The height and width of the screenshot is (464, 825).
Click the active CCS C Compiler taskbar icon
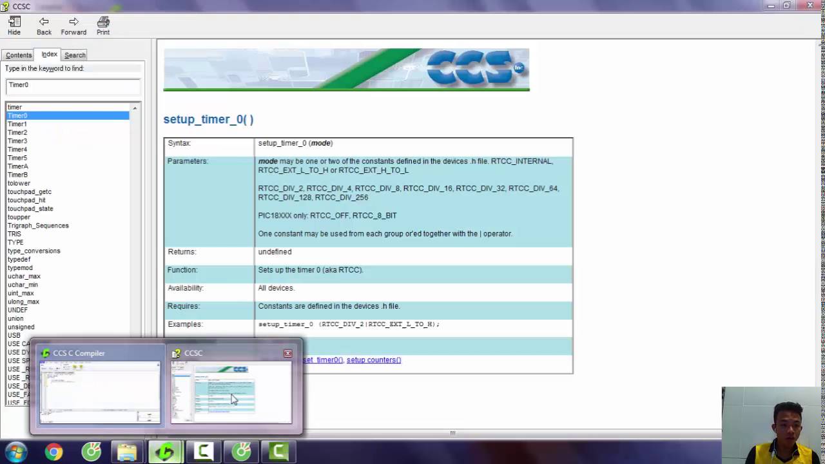(166, 452)
